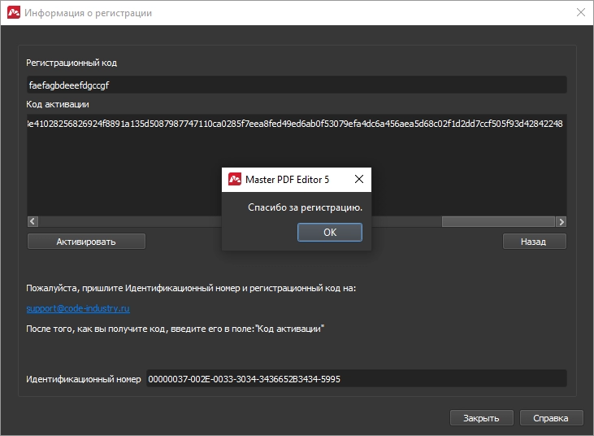Click the left scroll arrow of activation code box

point(33,221)
